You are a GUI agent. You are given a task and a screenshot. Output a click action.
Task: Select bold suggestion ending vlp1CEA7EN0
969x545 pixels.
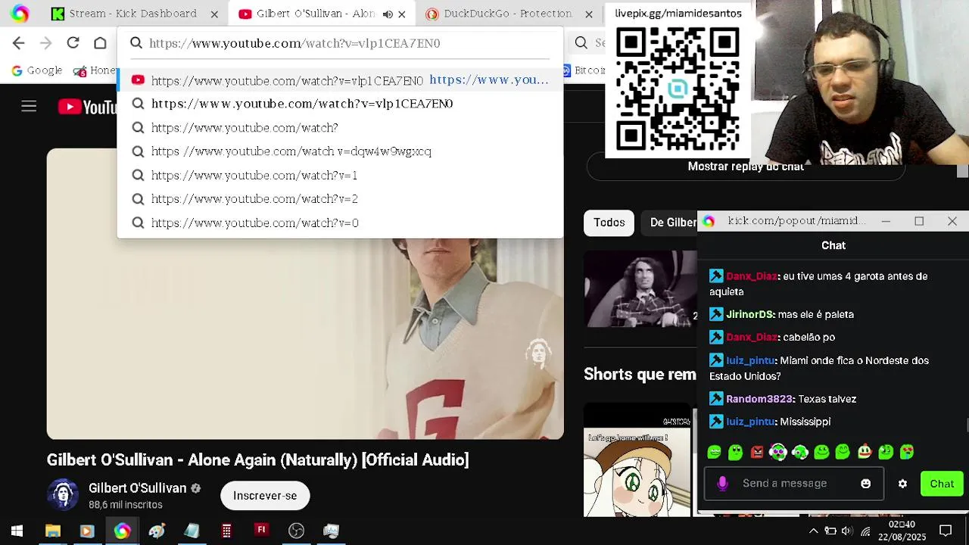point(340,104)
